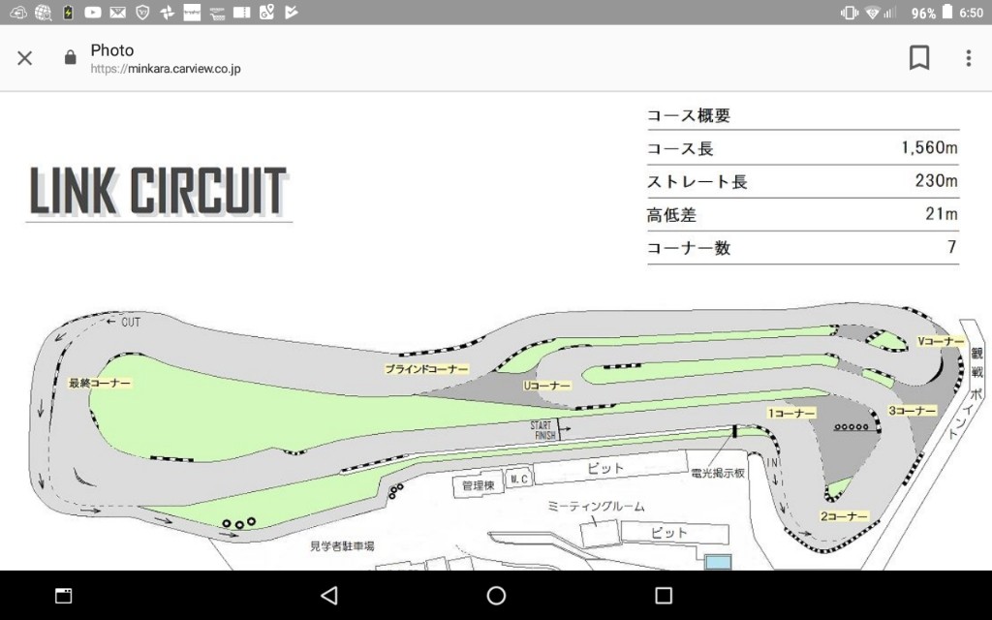Screen dimensions: 992x620
Task: Tap the secure connection padlock icon
Action: (70, 57)
